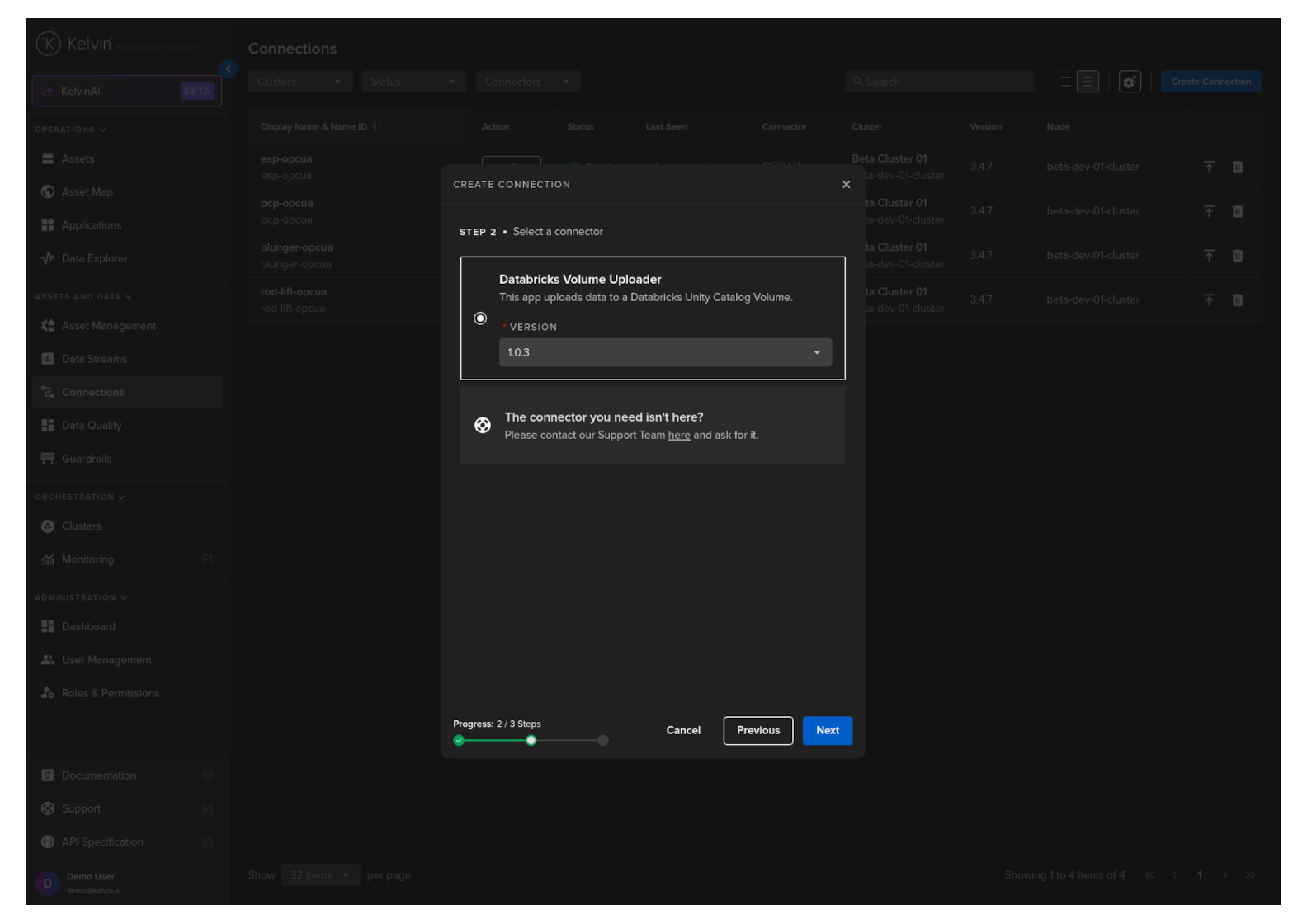Click the Search connections field

(941, 82)
